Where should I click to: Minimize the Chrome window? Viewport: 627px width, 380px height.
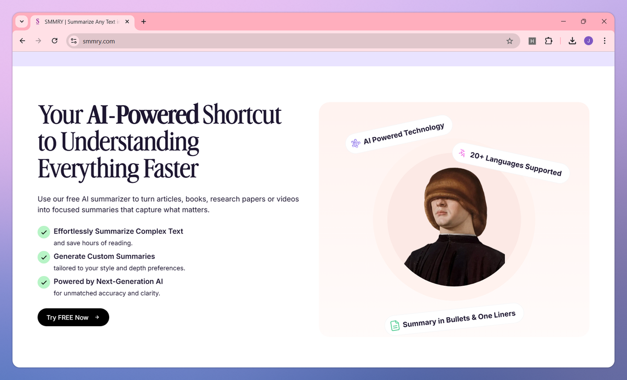coord(564,21)
